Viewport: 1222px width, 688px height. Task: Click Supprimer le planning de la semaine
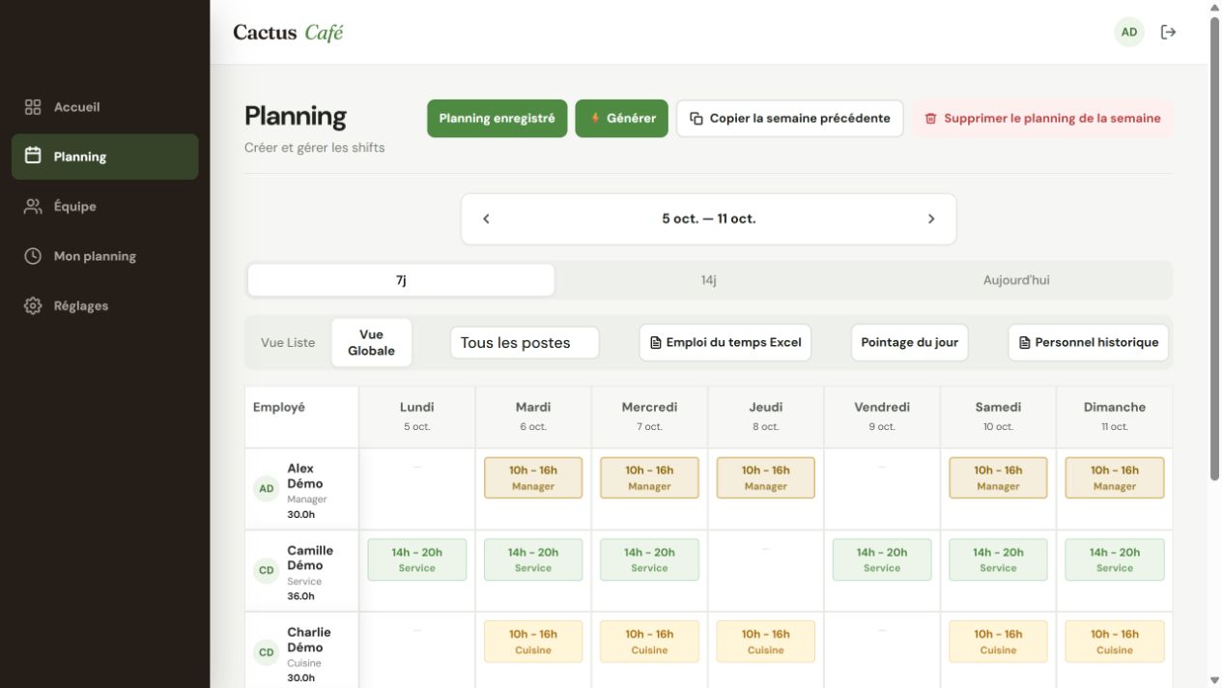tap(1042, 119)
